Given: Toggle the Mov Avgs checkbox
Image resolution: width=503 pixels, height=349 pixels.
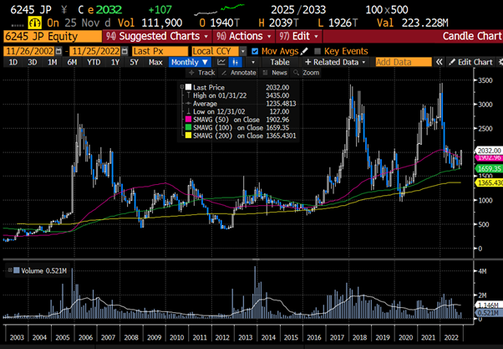Looking at the screenshot, I should click(255, 51).
